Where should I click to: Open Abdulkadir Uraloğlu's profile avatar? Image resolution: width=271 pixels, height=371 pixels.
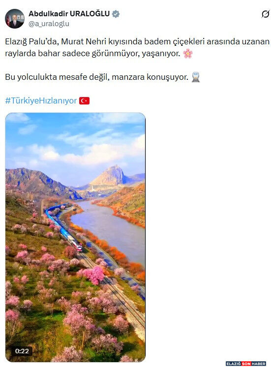[x=15, y=19]
